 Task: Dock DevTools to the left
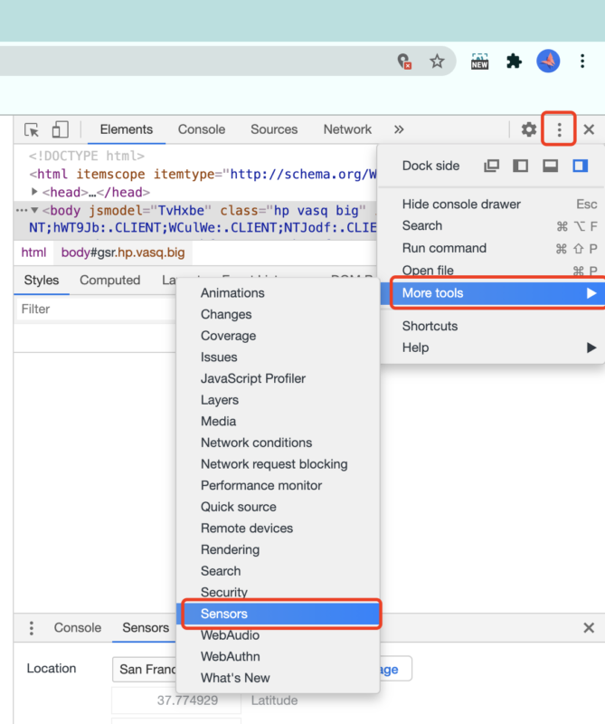[x=521, y=167]
